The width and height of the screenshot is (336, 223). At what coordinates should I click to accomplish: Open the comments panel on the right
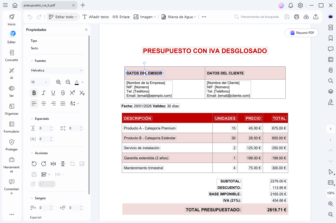(330, 49)
